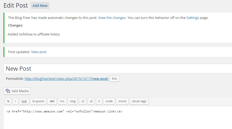Image resolution: width=232 pixels, height=129 pixels.
Task: Add unordered list with ul button
Action: pyautogui.click(x=82, y=101)
